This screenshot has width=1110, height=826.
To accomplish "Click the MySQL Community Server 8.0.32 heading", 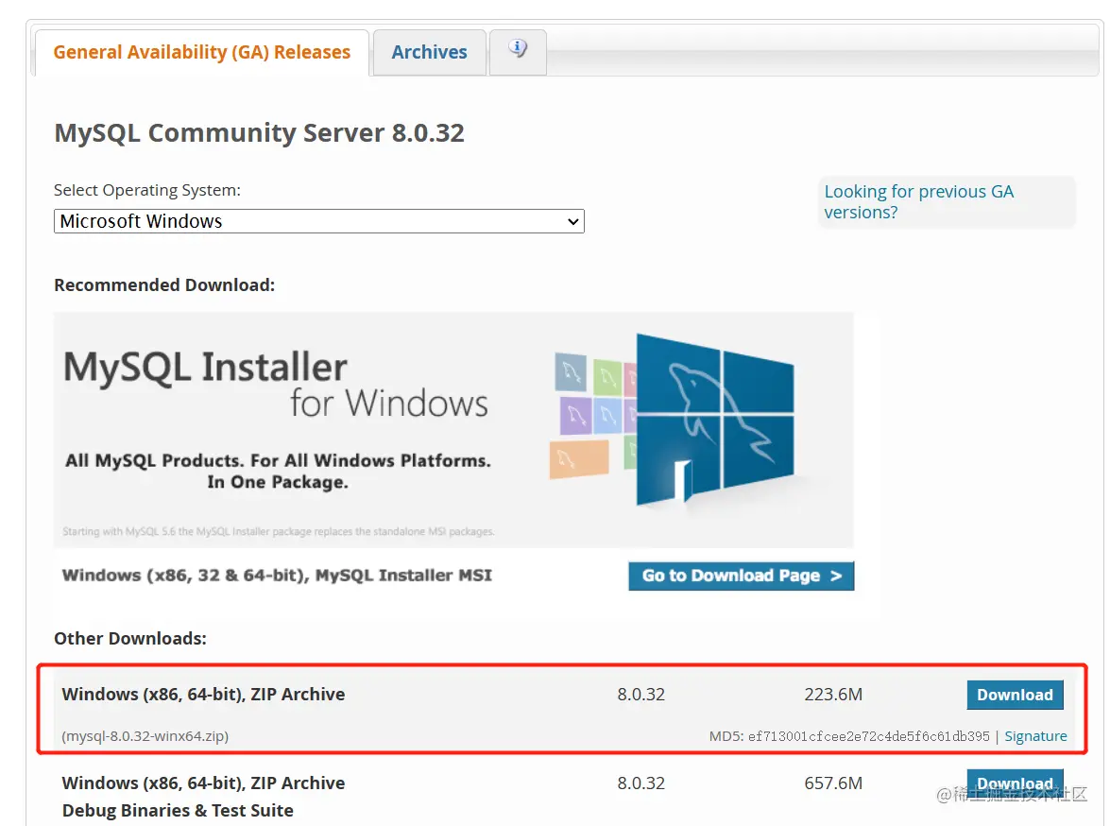I will 259,133.
